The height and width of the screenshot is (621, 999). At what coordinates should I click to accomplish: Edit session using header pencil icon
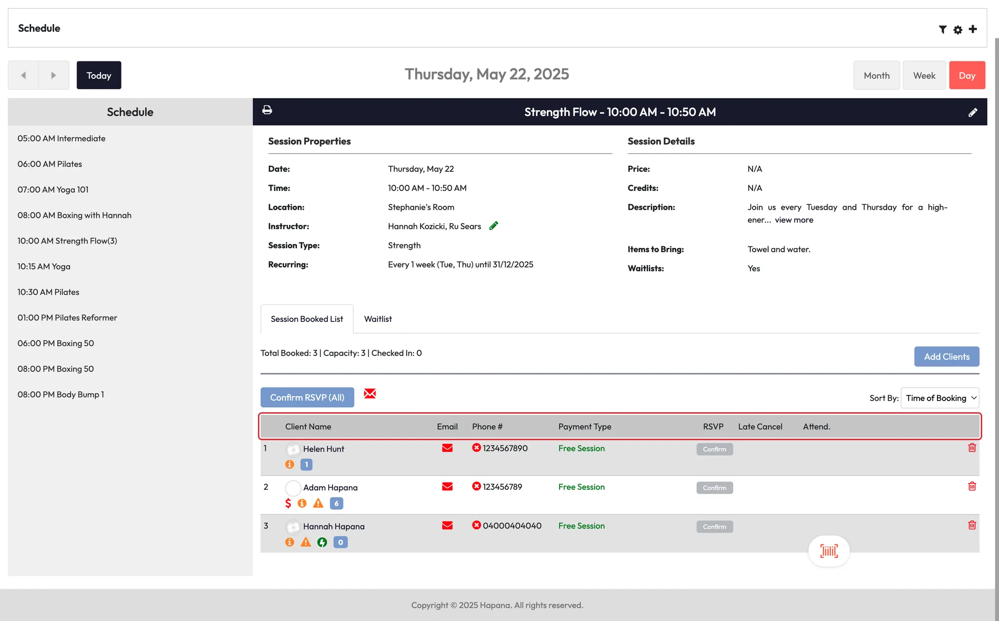pos(973,113)
